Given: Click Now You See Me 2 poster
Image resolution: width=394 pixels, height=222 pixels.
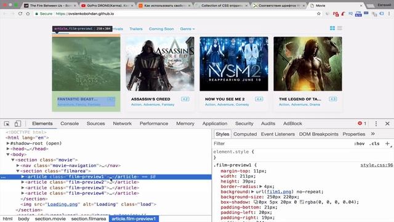Looking at the screenshot, I should 234,64.
